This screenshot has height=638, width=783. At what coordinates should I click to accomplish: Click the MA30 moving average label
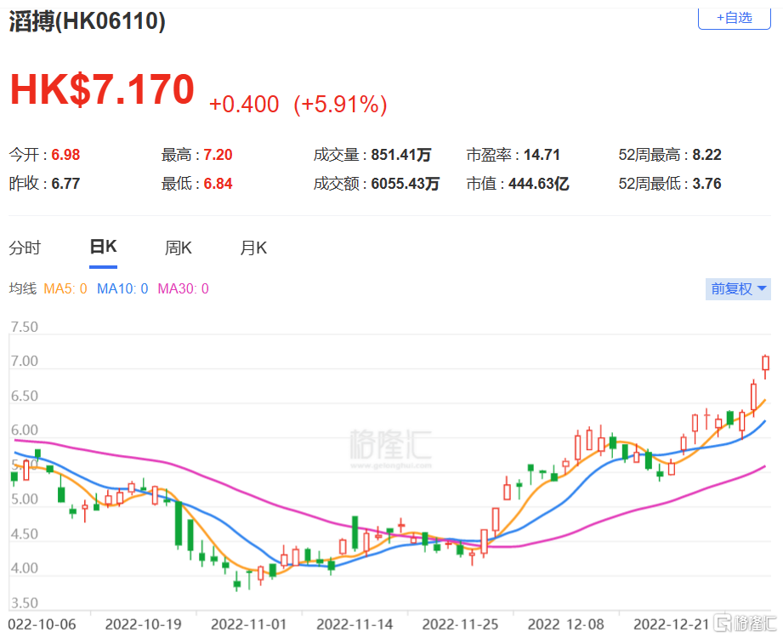point(184,288)
